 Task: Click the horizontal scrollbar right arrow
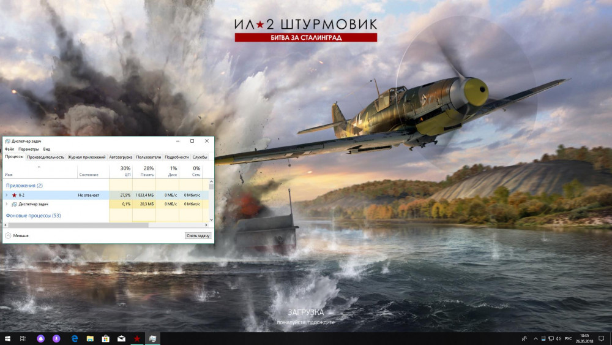tap(206, 225)
